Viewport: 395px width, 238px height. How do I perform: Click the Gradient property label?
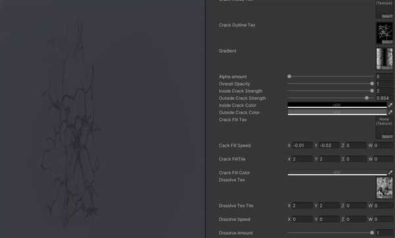click(228, 51)
